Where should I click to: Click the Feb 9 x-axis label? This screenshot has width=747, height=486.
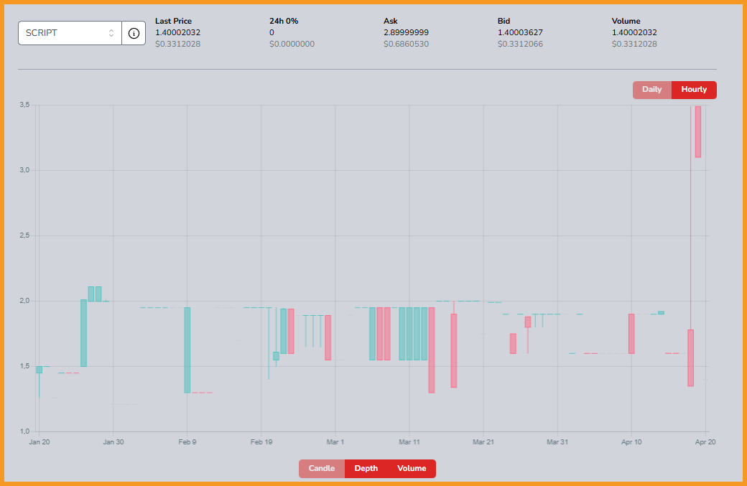click(187, 441)
